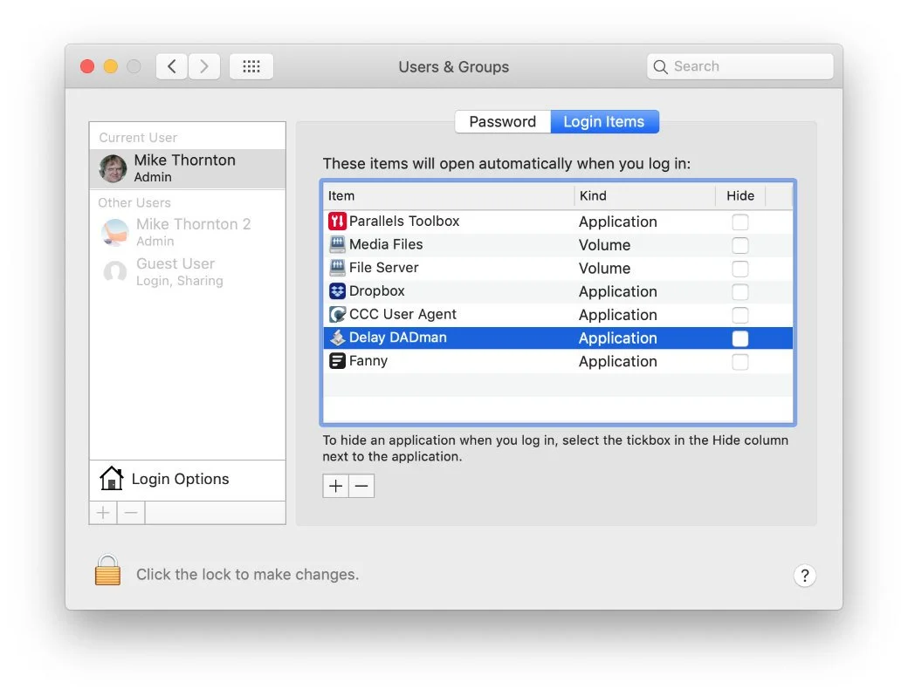
Task: Click the Login Options house icon
Action: tap(111, 479)
